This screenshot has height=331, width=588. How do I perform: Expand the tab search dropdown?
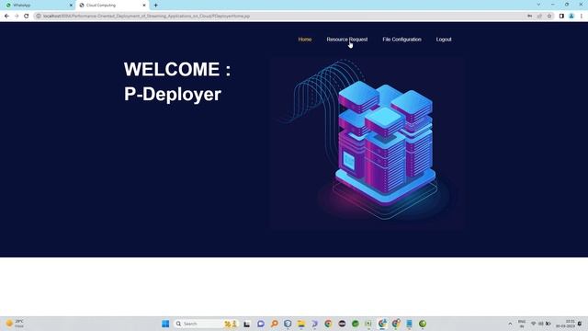point(538,5)
